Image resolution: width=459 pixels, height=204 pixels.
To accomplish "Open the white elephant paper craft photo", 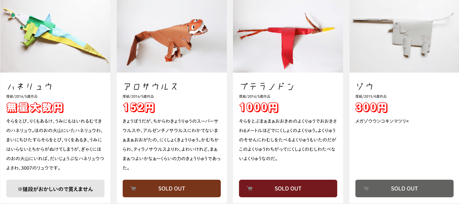I will pos(404,36).
